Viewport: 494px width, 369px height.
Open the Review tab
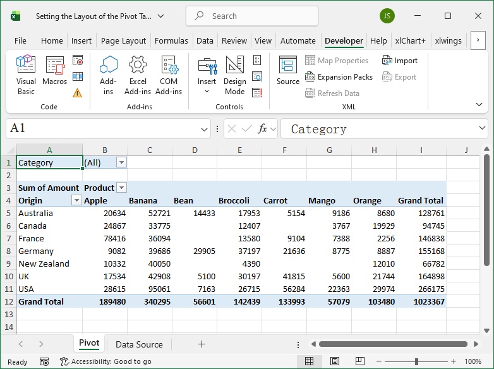[234, 40]
